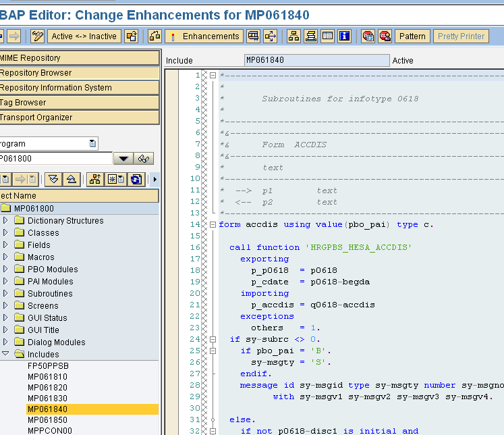This screenshot has width=504, height=435.
Task: Collapse the if not block at line 32
Action: pos(213,431)
